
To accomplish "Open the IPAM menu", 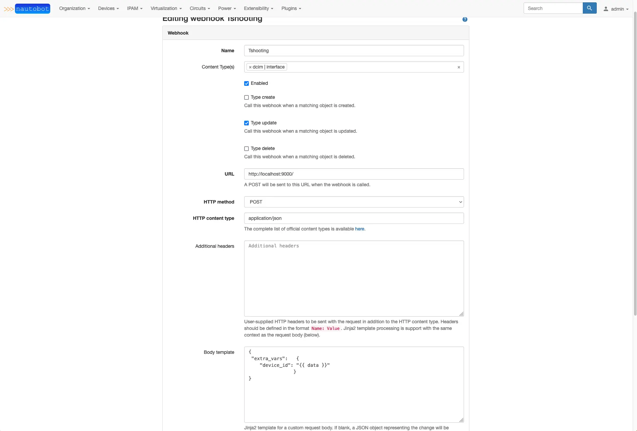I will (x=135, y=9).
